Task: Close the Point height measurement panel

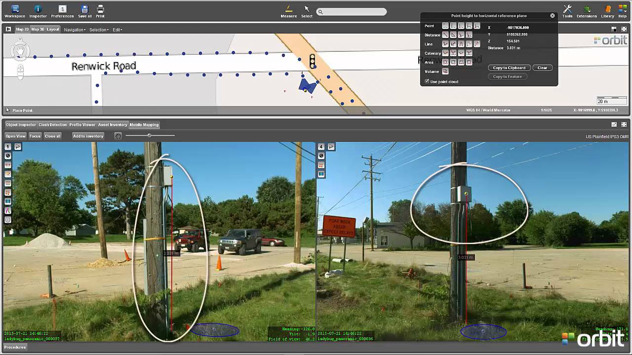Action: click(553, 16)
